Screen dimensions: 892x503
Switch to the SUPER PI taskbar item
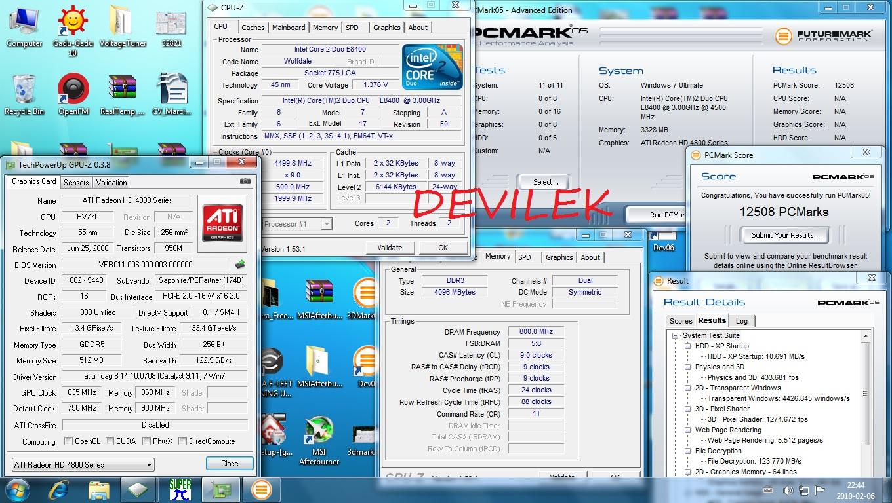click(x=180, y=489)
